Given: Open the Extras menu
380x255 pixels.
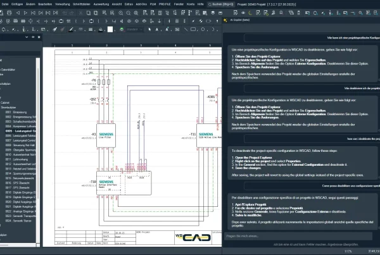Looking at the screenshot, I should pos(129,4).
